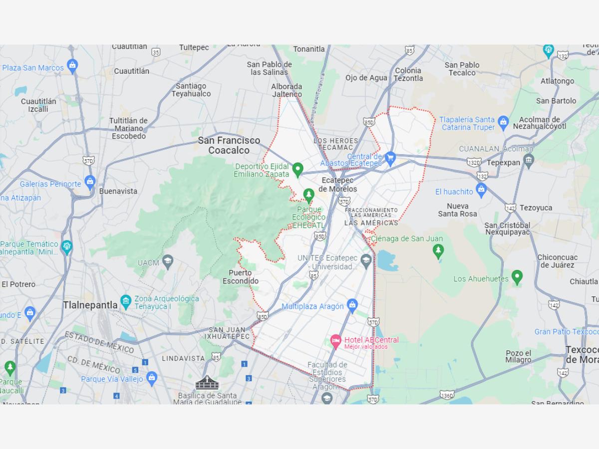Click the Central de Abastos Ecatepec label
Screen dimensions: 599x449
pyautogui.click(x=351, y=160)
